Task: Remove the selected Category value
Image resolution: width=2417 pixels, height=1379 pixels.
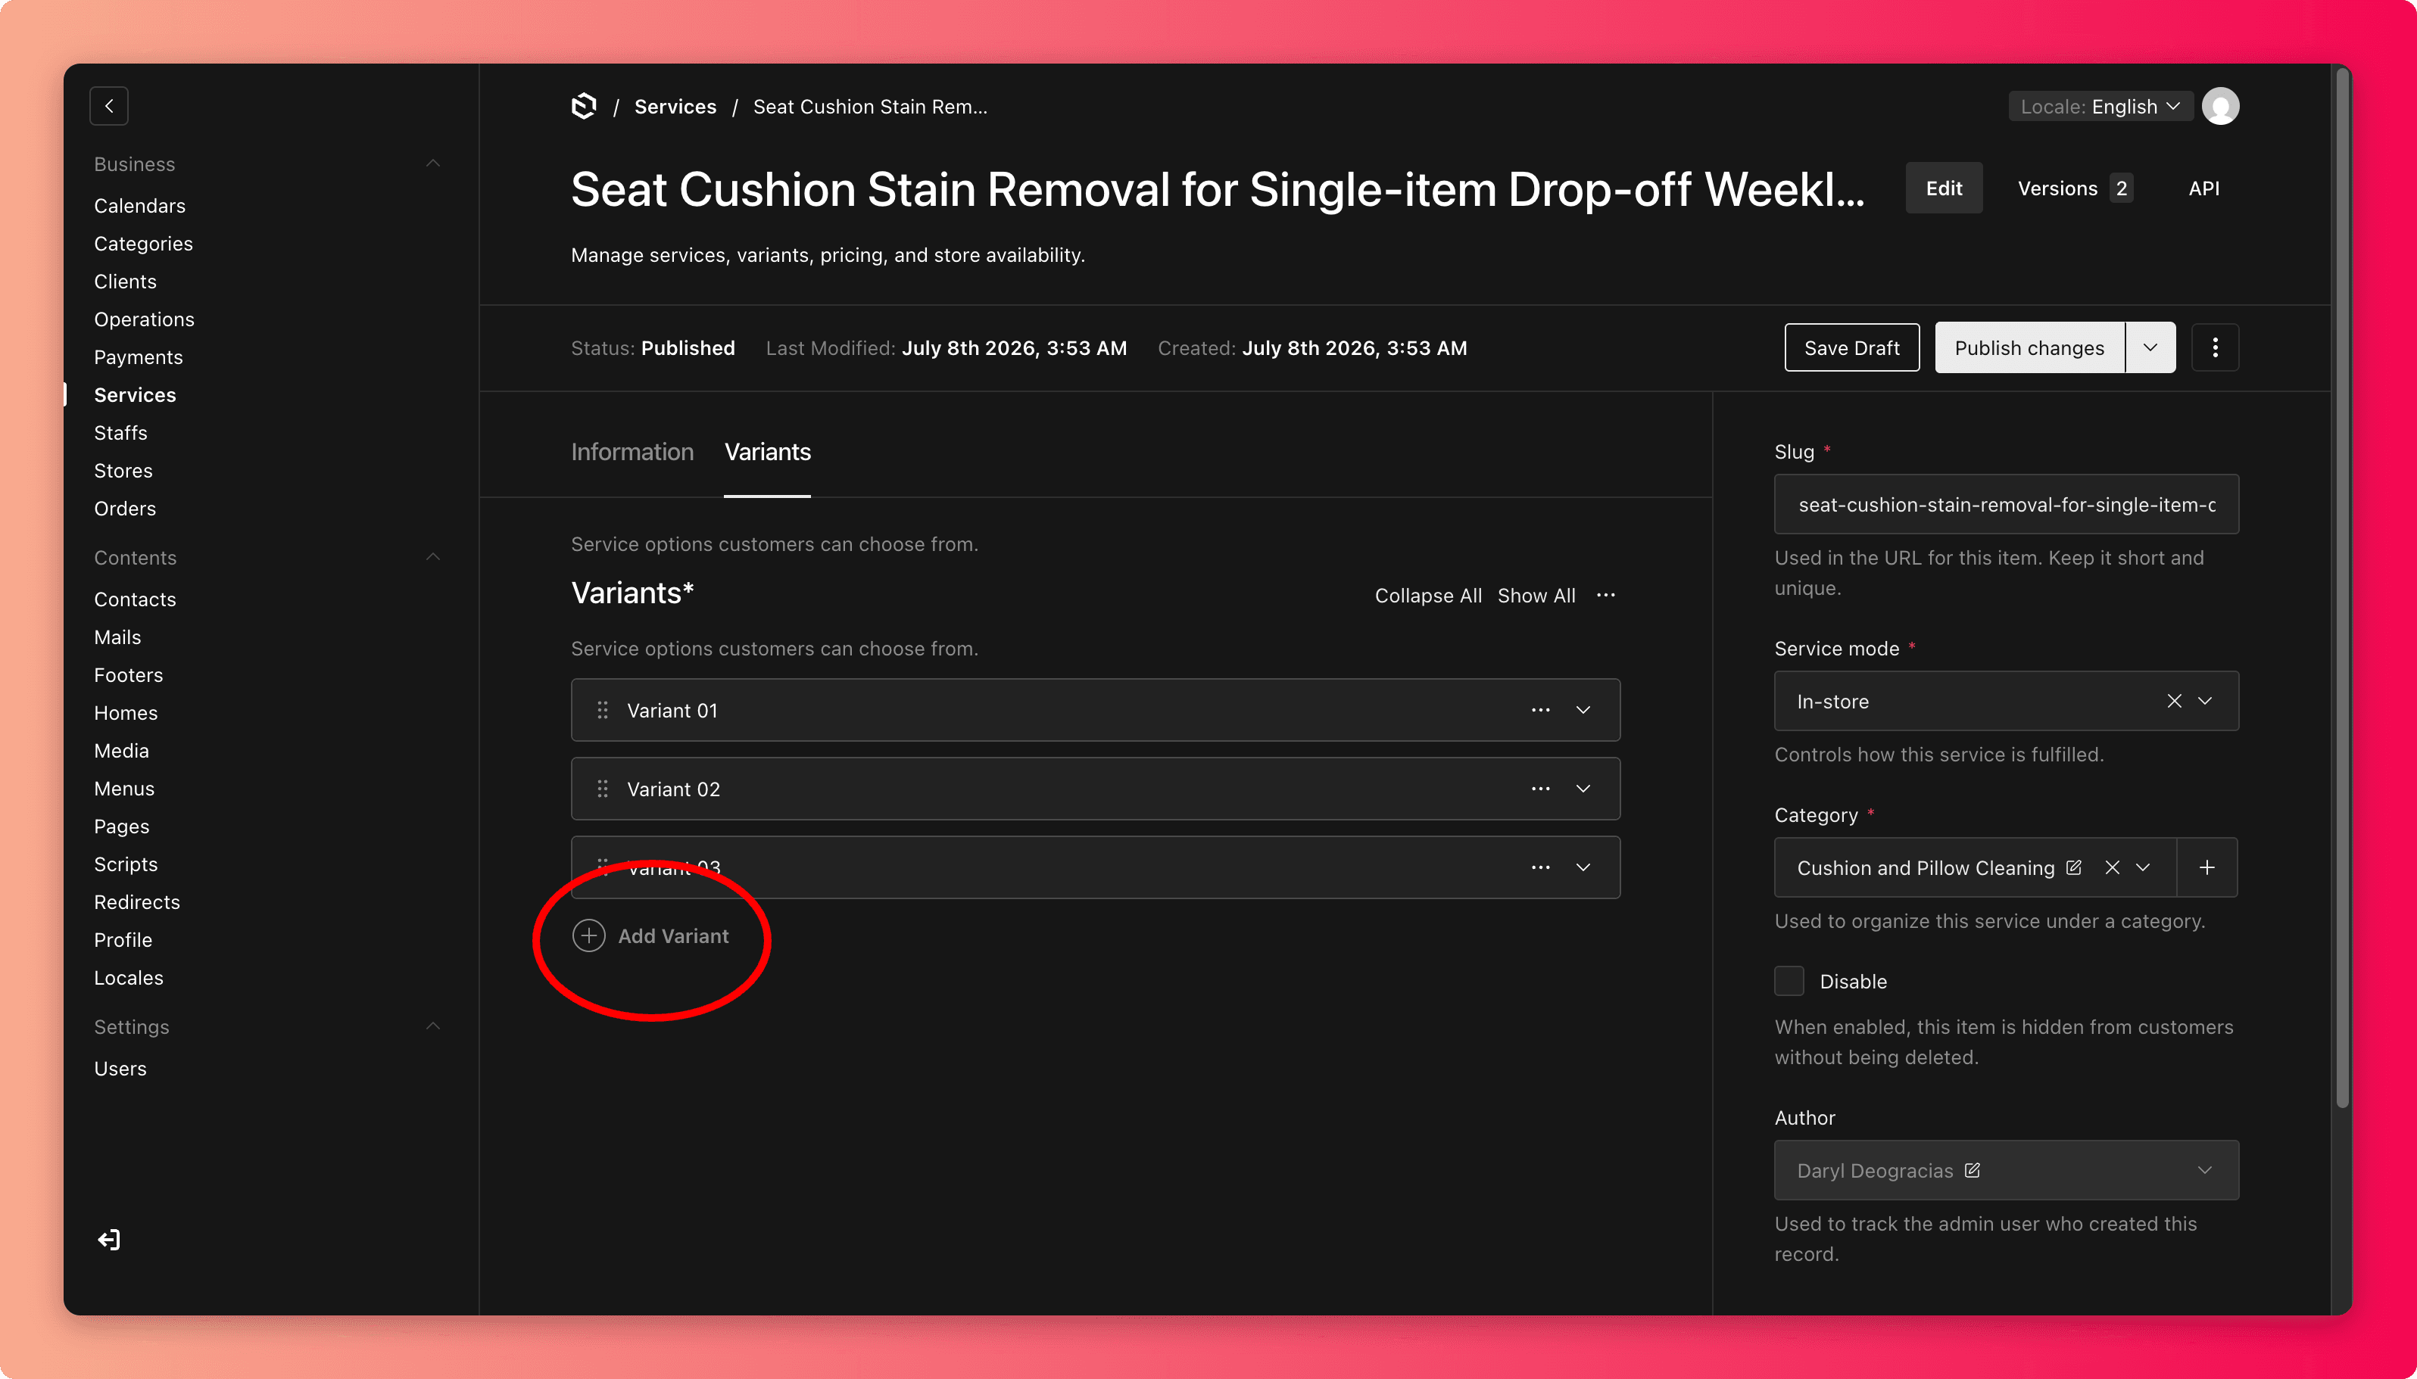Action: click(x=2112, y=867)
